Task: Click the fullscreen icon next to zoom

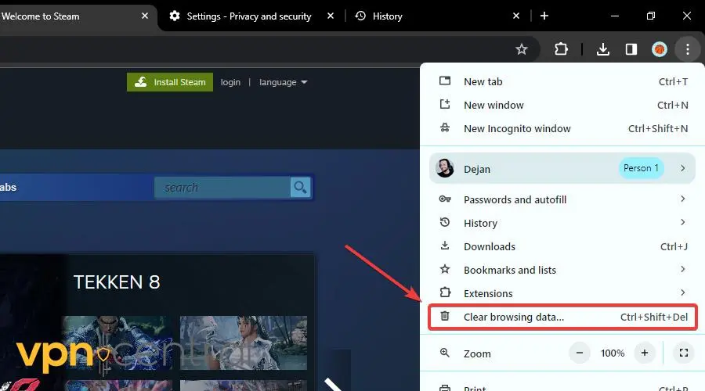Action: point(683,353)
